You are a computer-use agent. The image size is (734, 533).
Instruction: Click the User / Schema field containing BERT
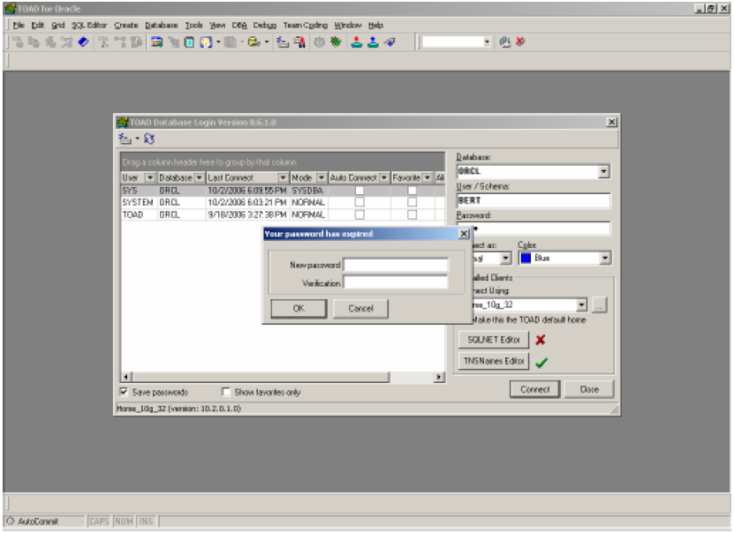pos(533,200)
